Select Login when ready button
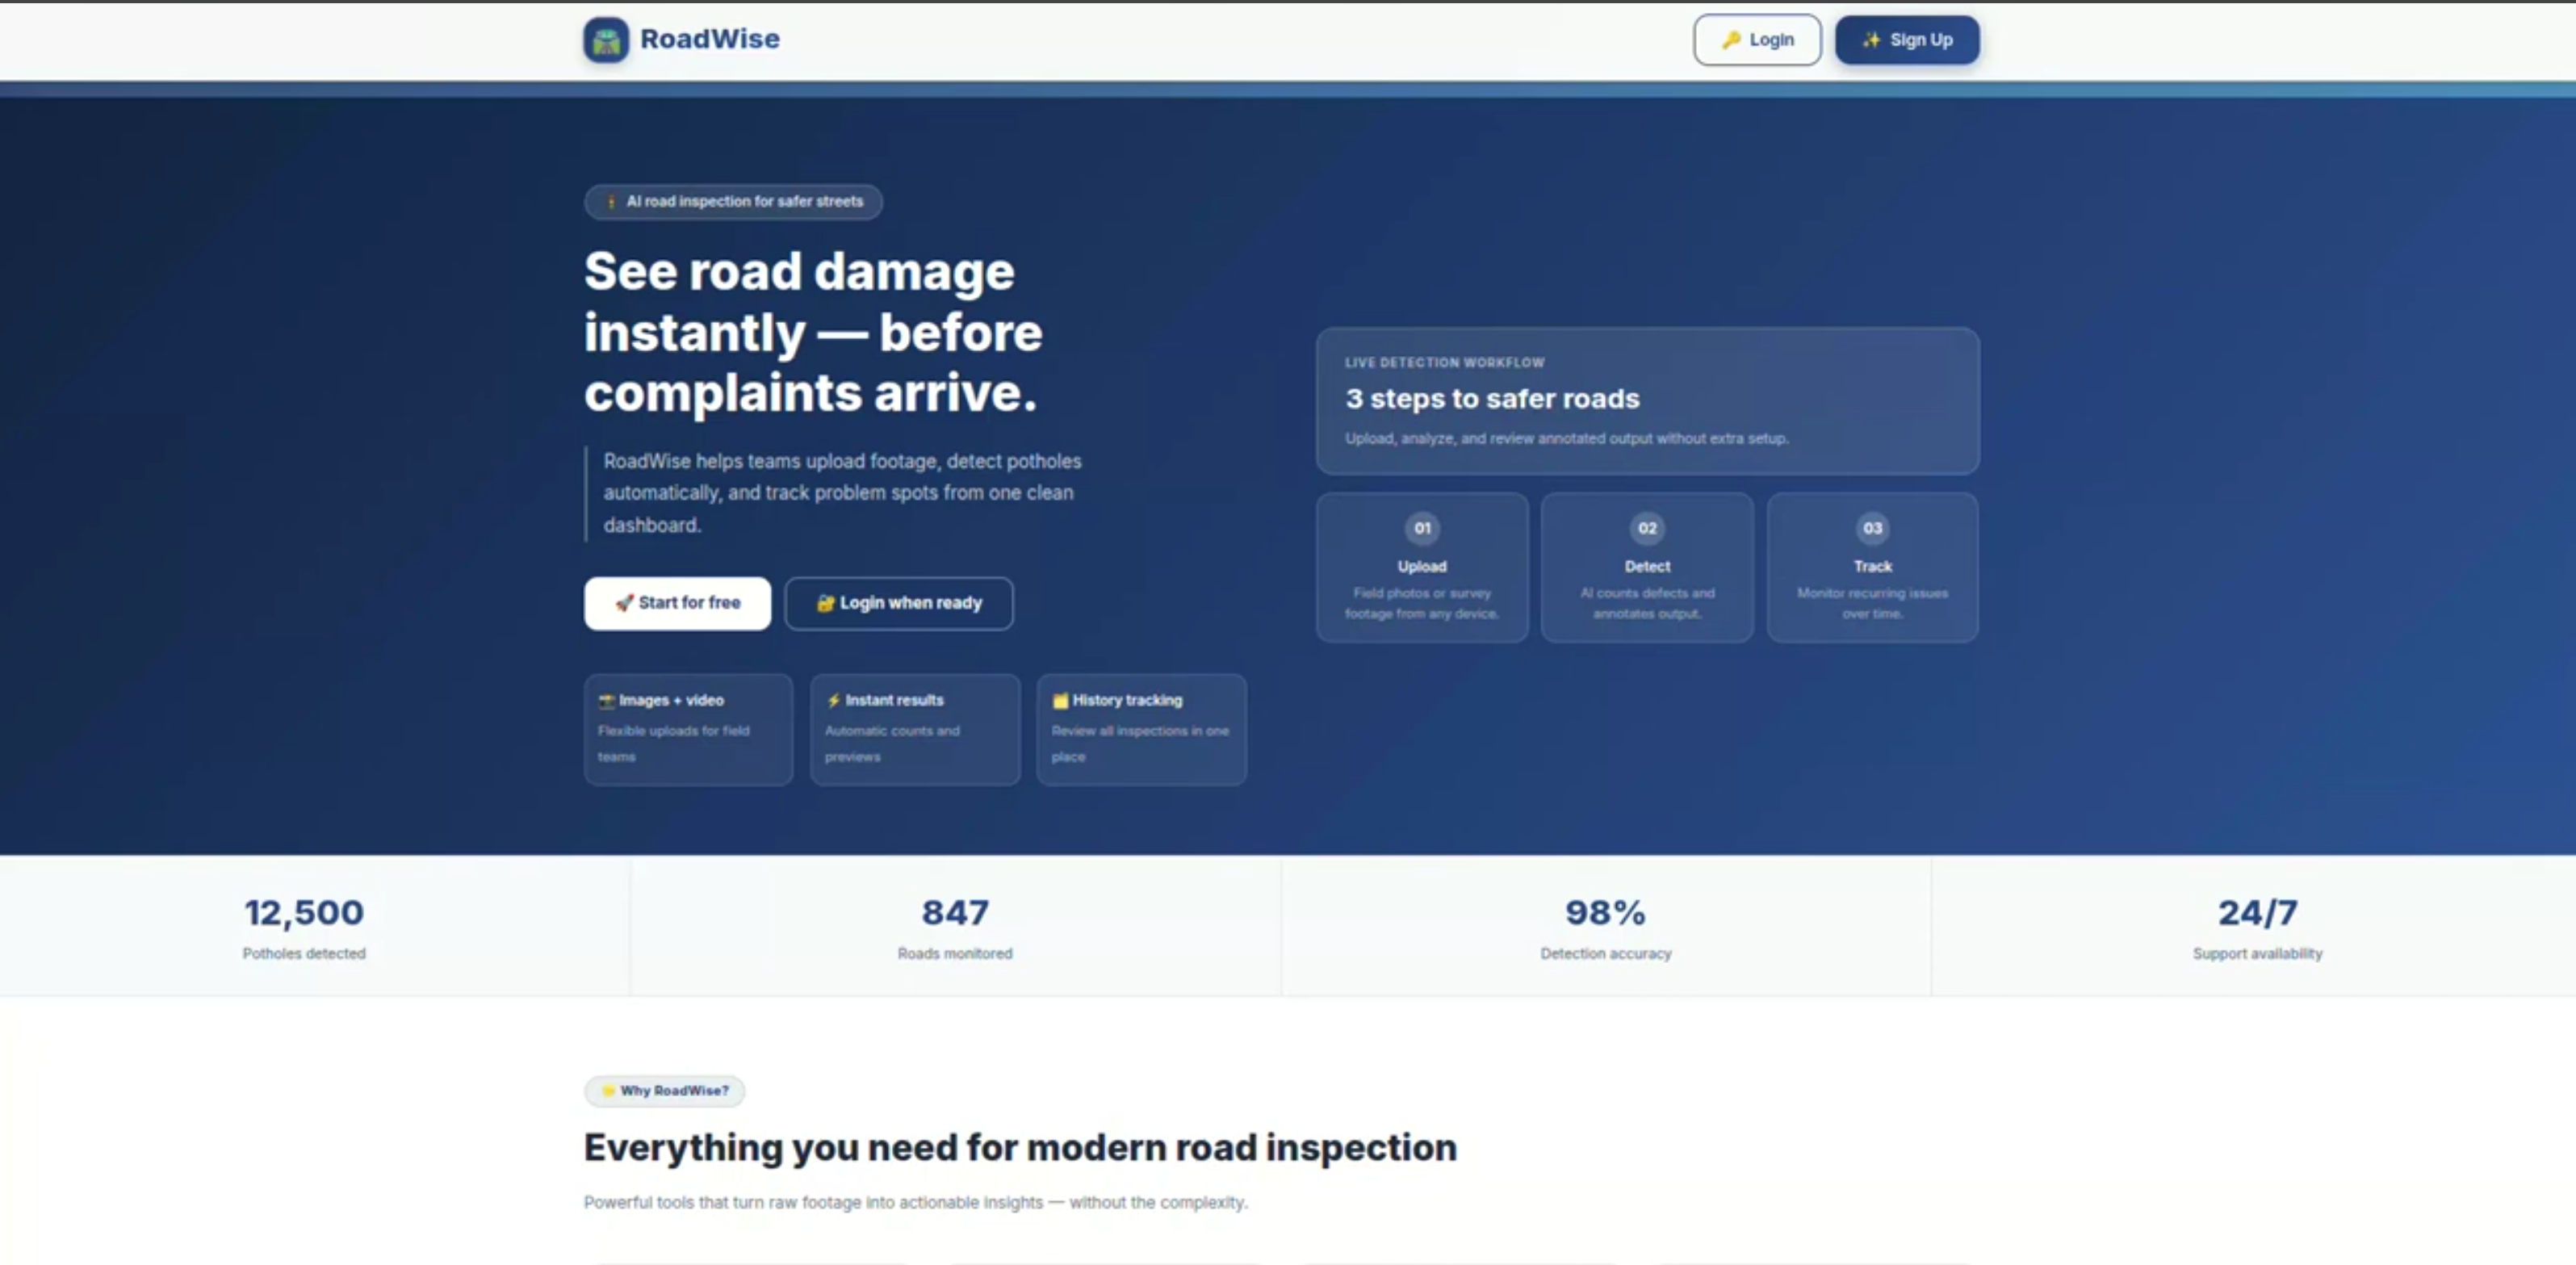The image size is (2576, 1265). click(899, 603)
